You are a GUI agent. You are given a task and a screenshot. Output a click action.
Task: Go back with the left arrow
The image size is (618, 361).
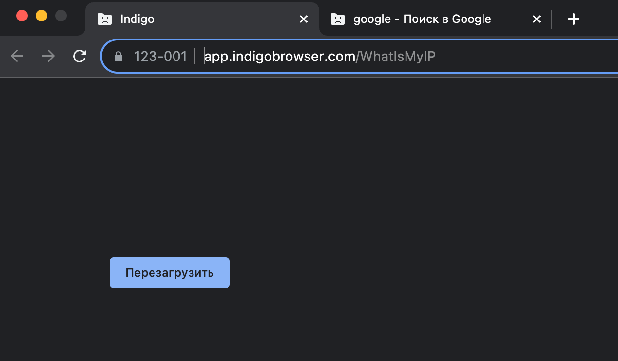(x=17, y=57)
